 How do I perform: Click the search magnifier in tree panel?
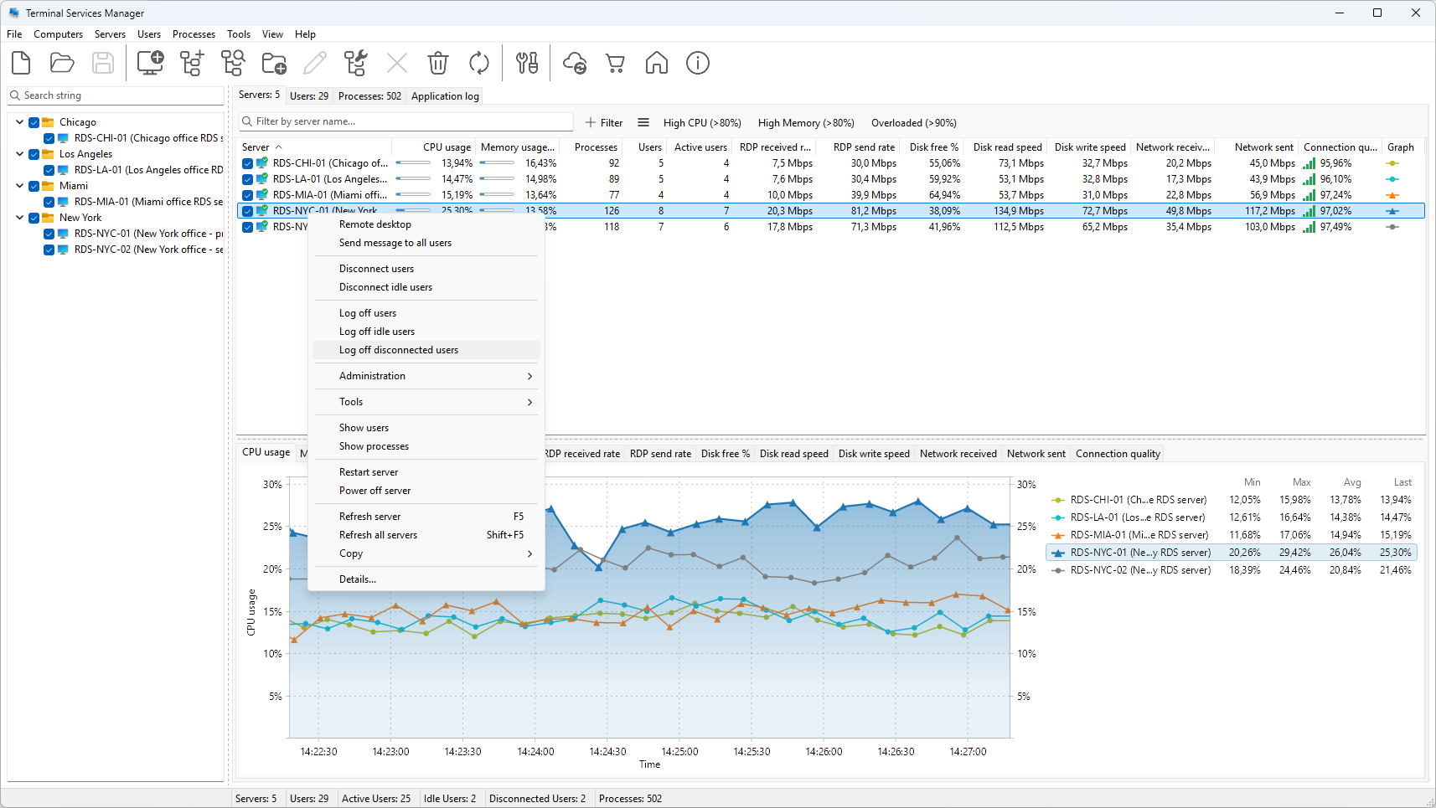pos(15,95)
